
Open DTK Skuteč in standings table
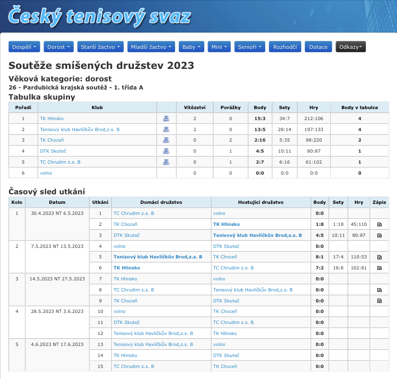[x=53, y=151]
